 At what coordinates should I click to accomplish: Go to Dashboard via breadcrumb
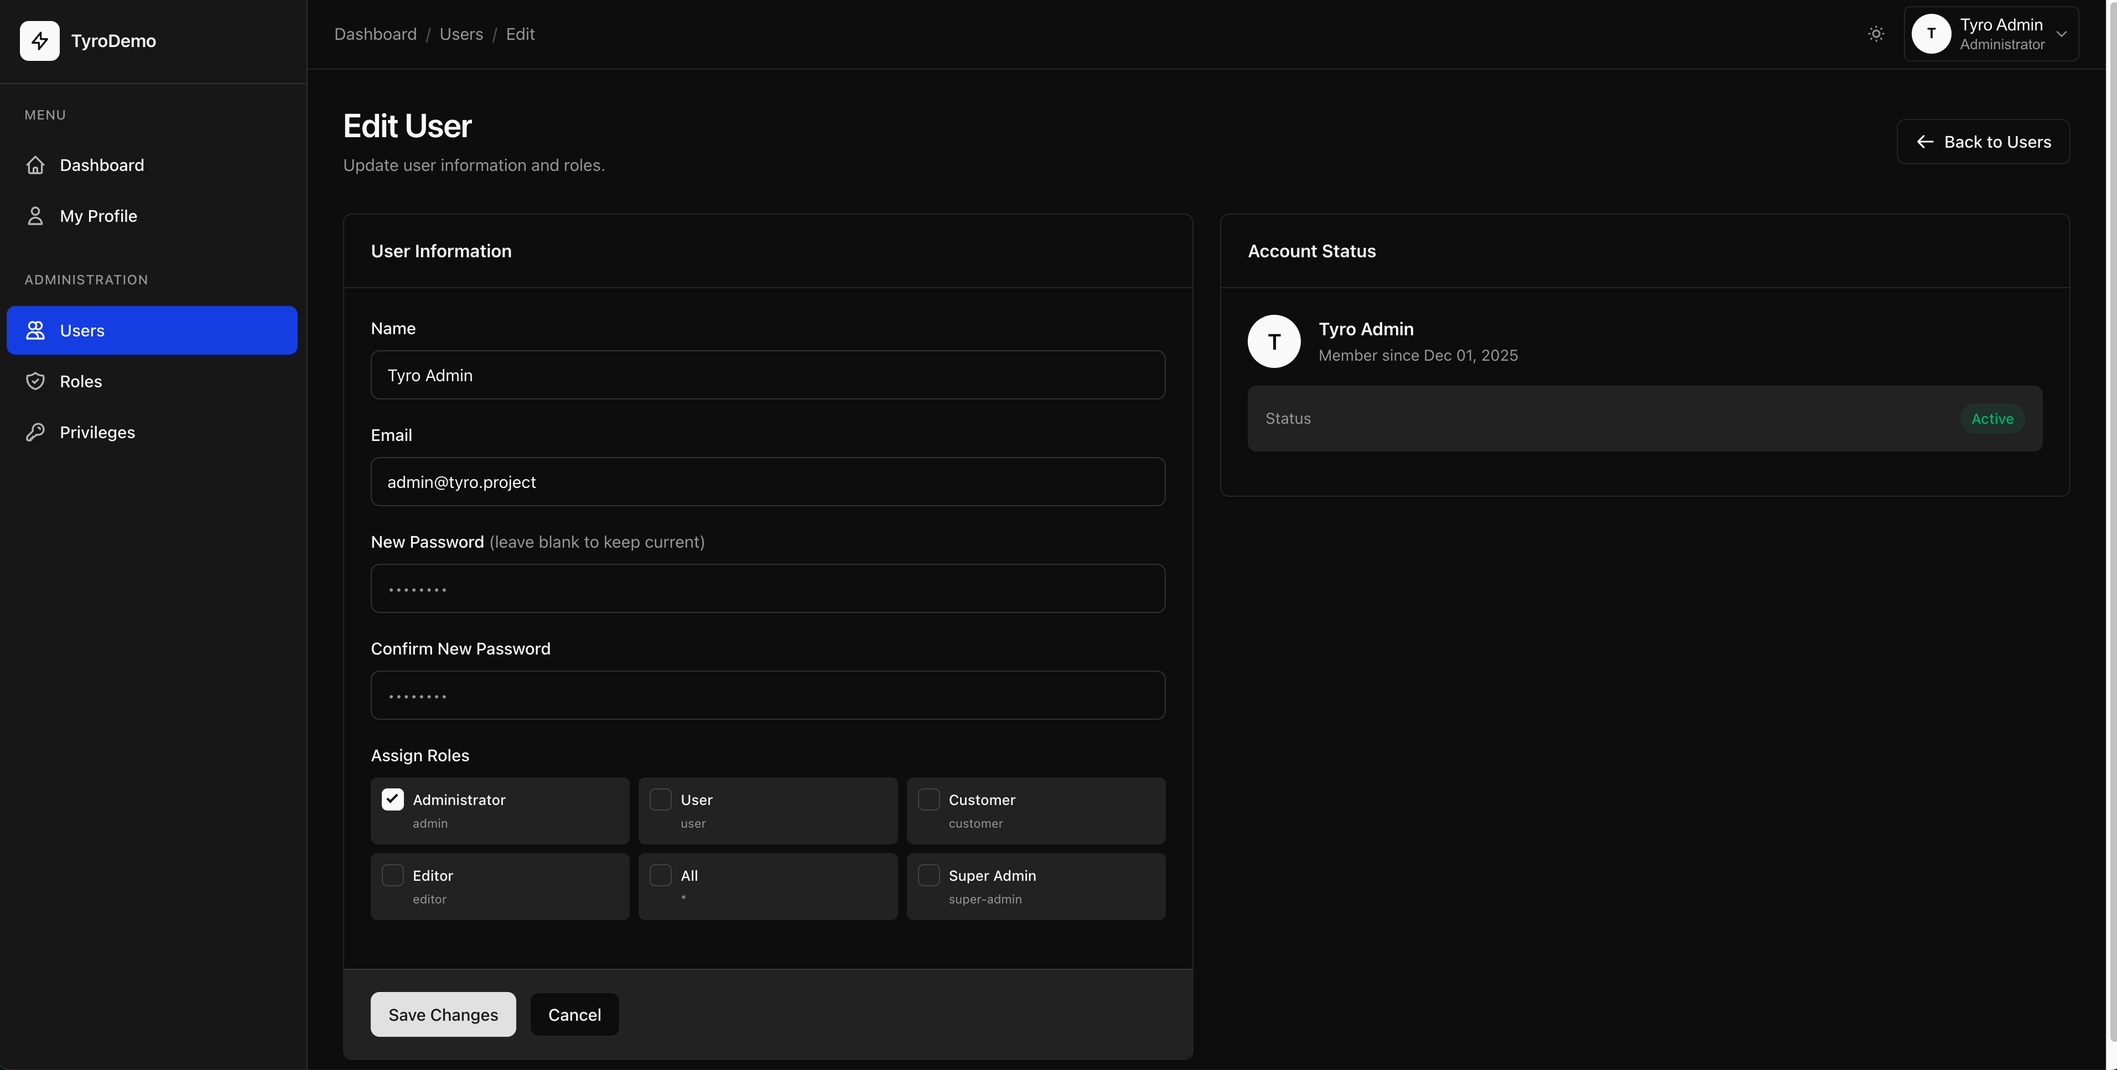click(375, 34)
